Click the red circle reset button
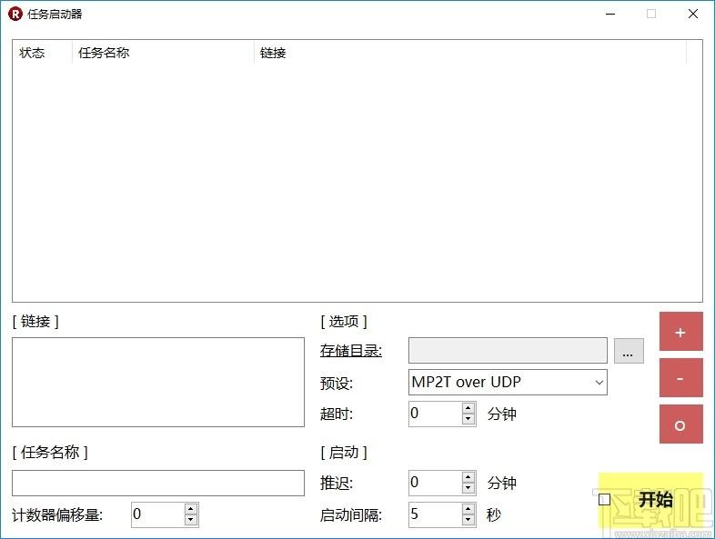Screen dimensions: 715x539 click(680, 424)
